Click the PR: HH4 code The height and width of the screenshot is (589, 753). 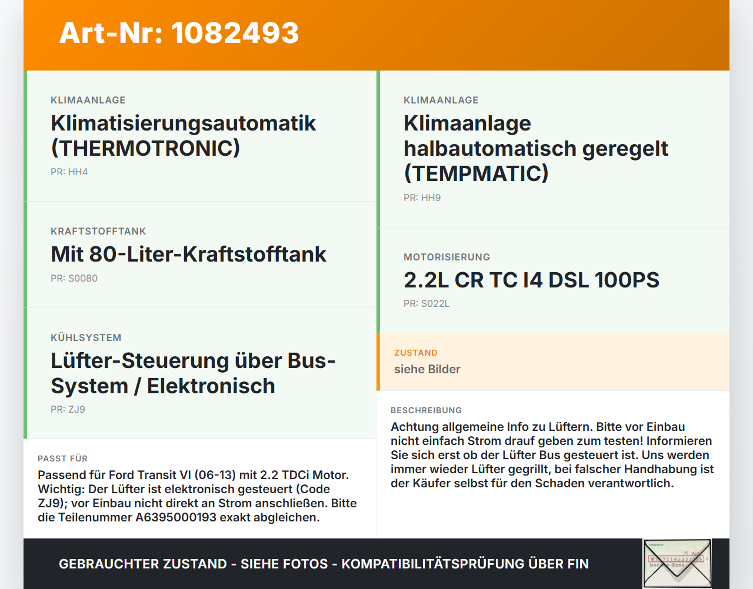point(69,172)
